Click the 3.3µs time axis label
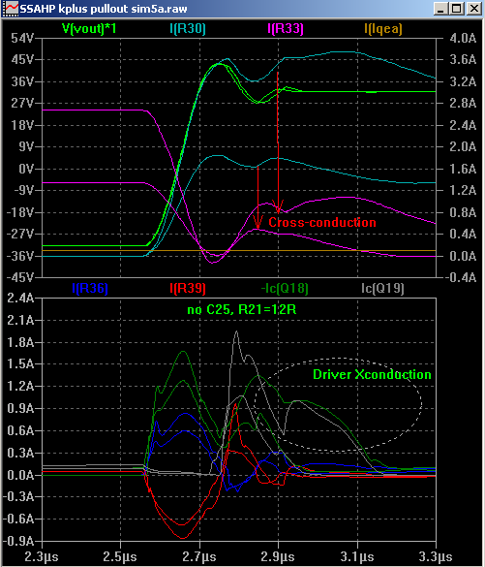Screen dimensions: 485x567 [x=436, y=556]
